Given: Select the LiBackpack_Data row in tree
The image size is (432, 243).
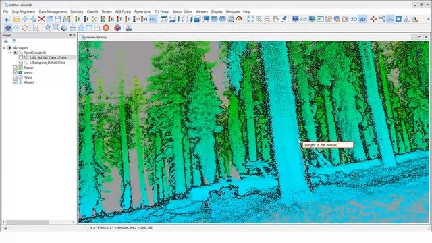Looking at the screenshot, I should (47, 63).
